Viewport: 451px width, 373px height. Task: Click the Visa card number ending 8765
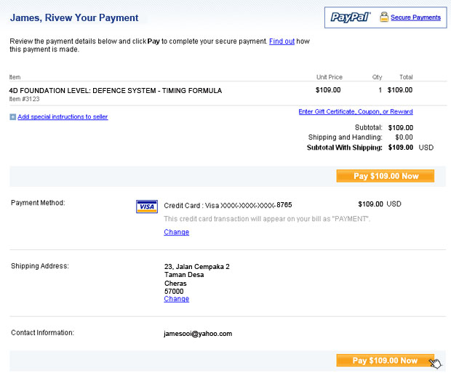(228, 205)
